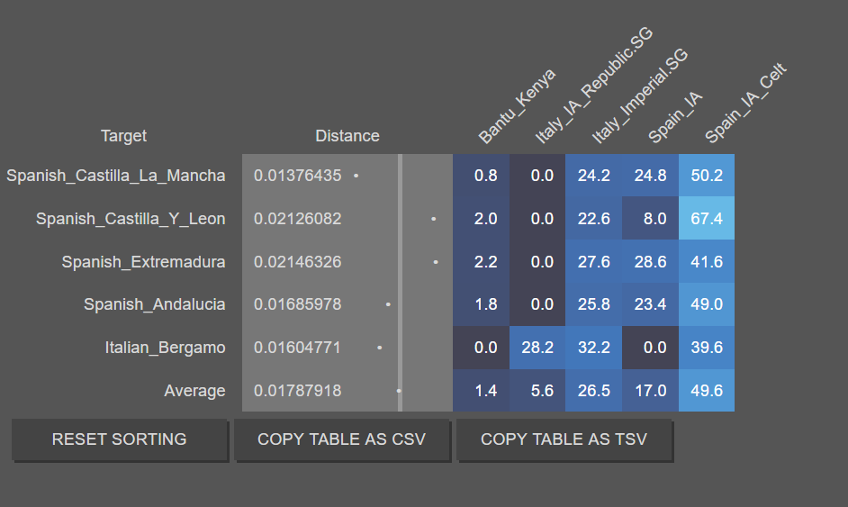Screen dimensions: 848x507
Task: Sort by Bantu_Kenya column header
Action: (517, 106)
